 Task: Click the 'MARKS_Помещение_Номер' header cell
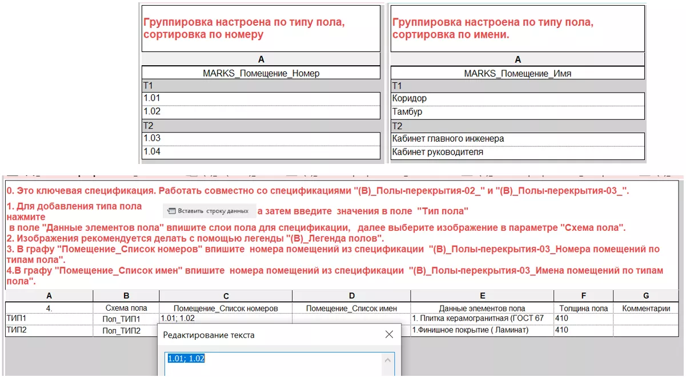point(261,73)
